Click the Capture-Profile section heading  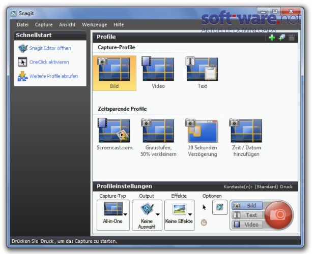117,47
